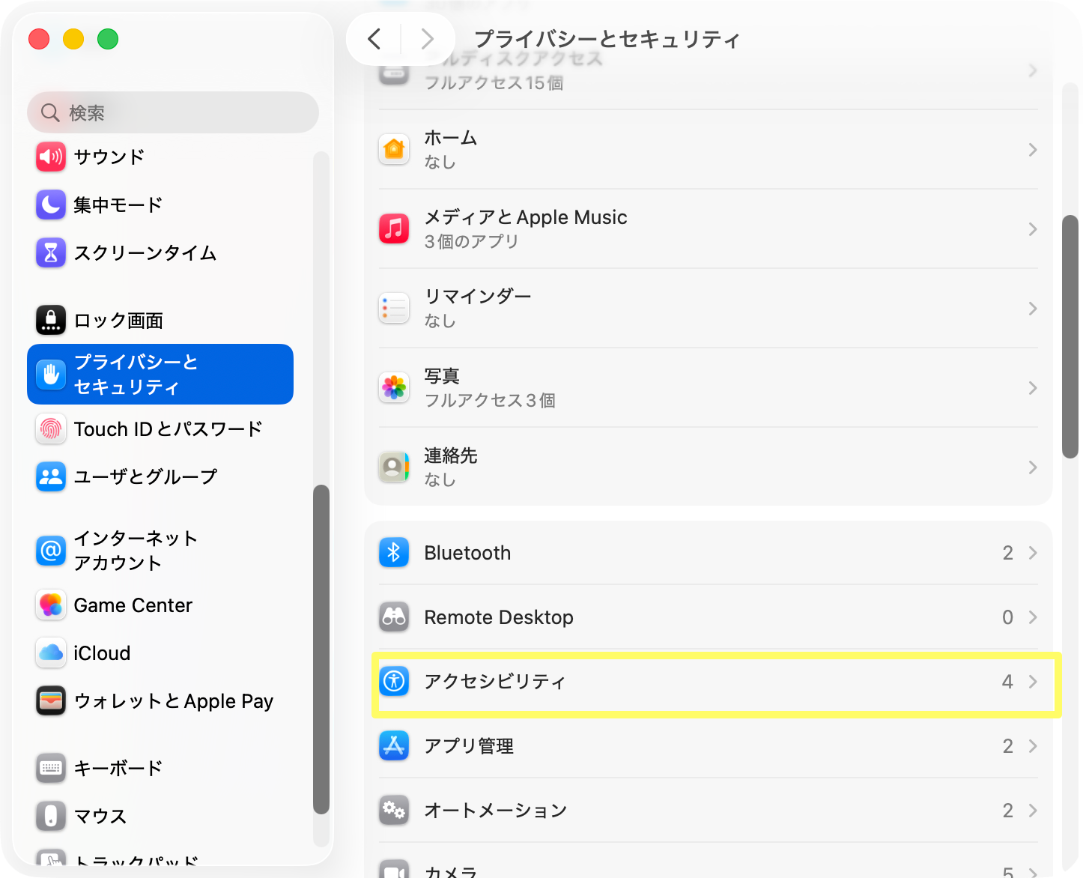The width and height of the screenshot is (1083, 878).
Task: Click the main pane vertical scrollbar
Action: pos(1070,336)
